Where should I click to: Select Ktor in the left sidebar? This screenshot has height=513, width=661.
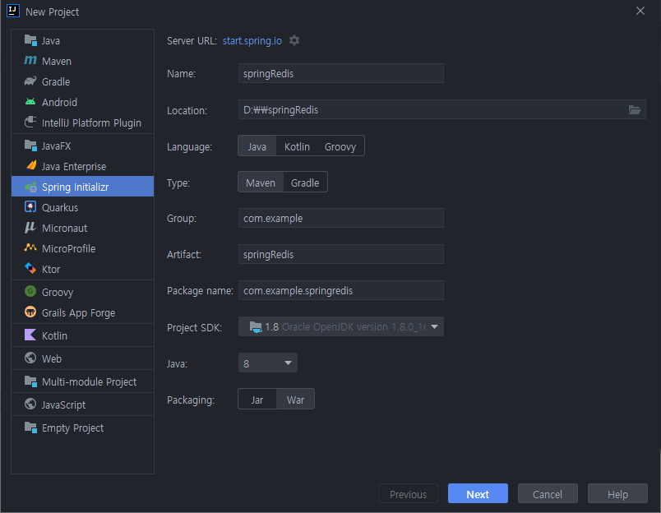pyautogui.click(x=82, y=269)
